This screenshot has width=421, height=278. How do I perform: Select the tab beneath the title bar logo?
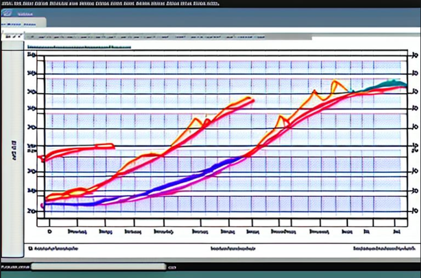point(23,23)
